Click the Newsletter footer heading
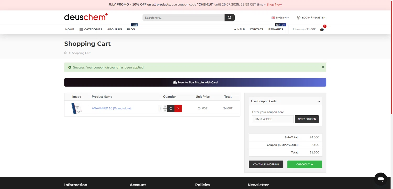This screenshot has height=189, width=393. click(258, 185)
